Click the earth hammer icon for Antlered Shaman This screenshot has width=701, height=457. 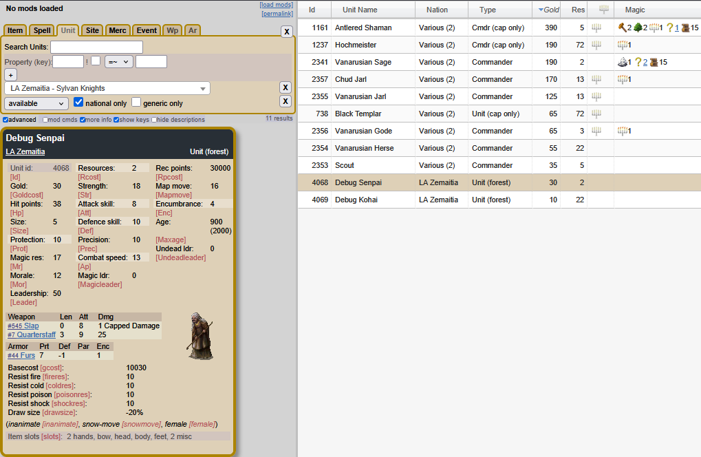coord(622,28)
